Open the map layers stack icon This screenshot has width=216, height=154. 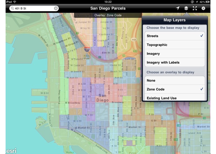pyautogui.click(x=186, y=8)
